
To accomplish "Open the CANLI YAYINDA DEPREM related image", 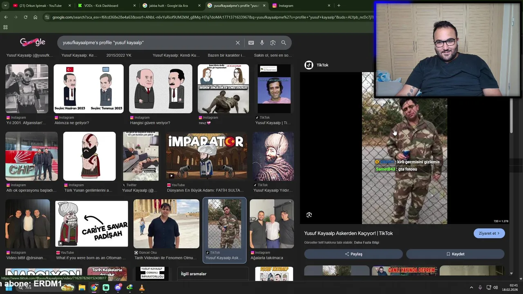I will click(x=405, y=271).
